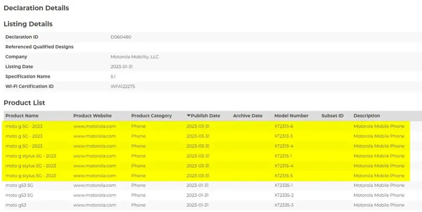The height and width of the screenshot is (212, 422).
Task: Click the Company label
Action: point(16,57)
